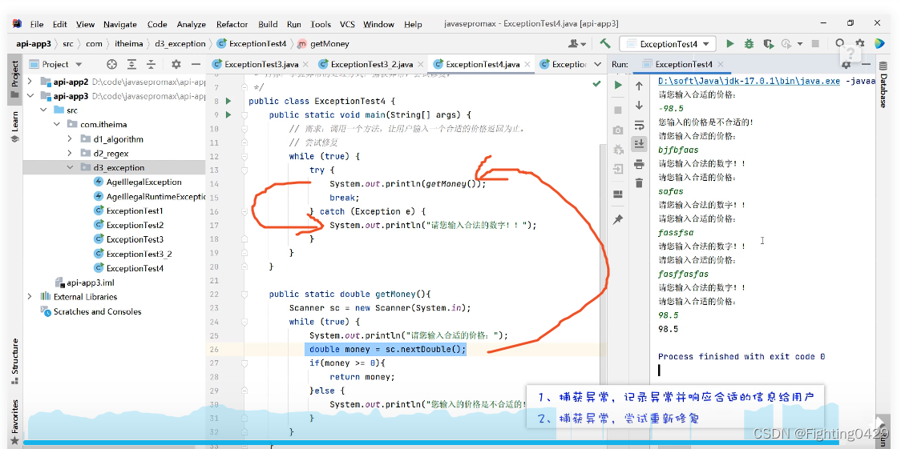The height and width of the screenshot is (449, 901).
Task: Click the run gutter arrow beside class ExceptionTest4
Action: 228,101
